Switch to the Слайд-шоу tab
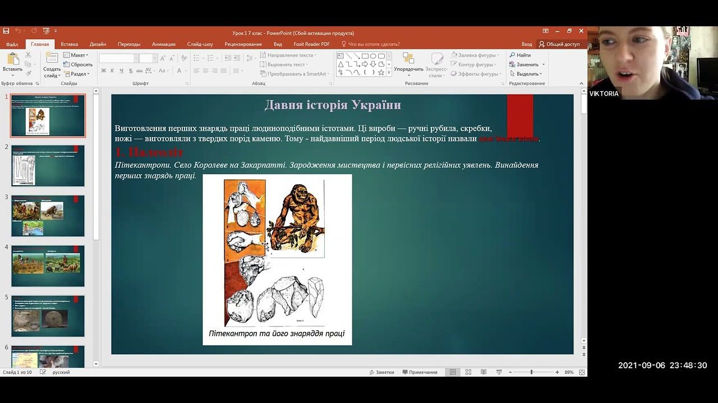The width and height of the screenshot is (718, 403). point(200,44)
